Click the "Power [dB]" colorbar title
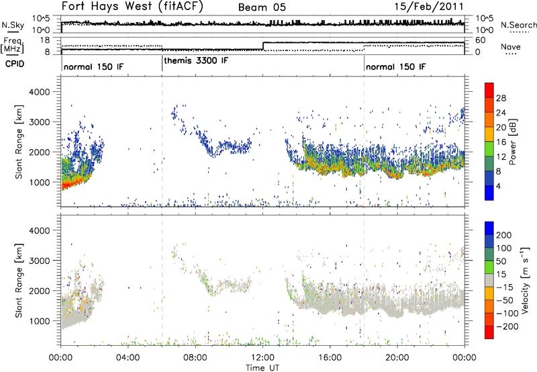This screenshot has width=537, height=372. click(512, 142)
